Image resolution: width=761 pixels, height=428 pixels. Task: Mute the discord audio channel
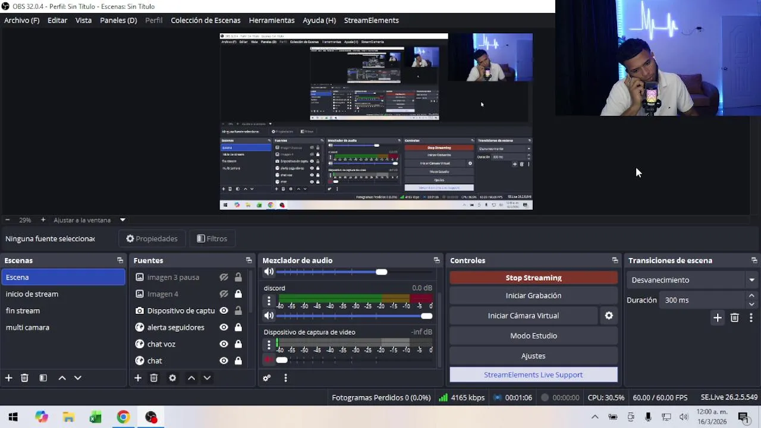tap(269, 316)
